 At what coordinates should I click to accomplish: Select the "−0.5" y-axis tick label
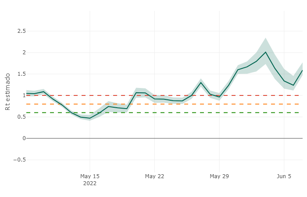coord(19,160)
